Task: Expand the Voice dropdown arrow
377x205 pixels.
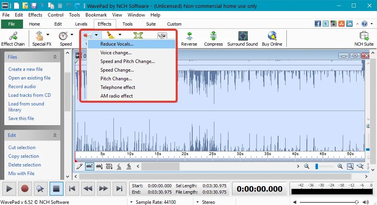Action: (x=97, y=35)
